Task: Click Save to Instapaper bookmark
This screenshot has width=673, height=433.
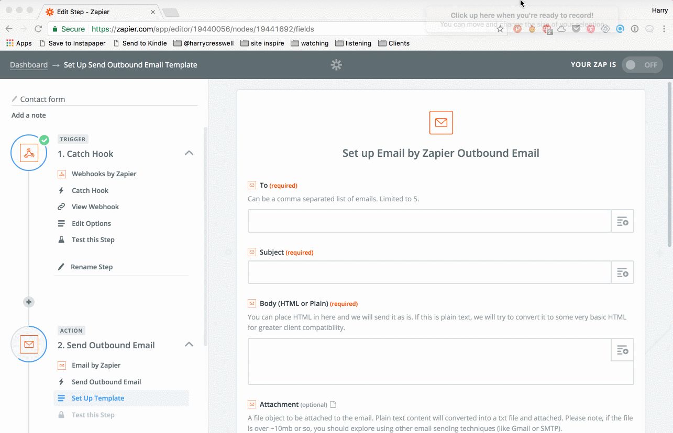Action: click(x=73, y=43)
